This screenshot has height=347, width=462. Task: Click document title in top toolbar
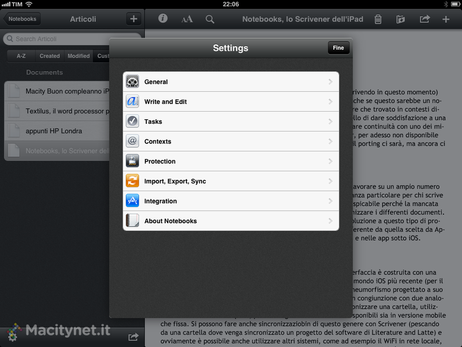click(303, 19)
